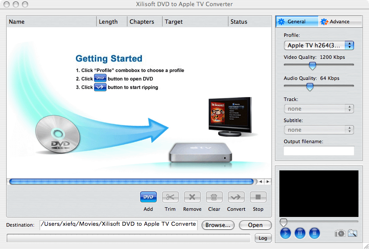The height and width of the screenshot is (249, 369).
Task: Hit the Clear trash icon
Action: (214, 197)
